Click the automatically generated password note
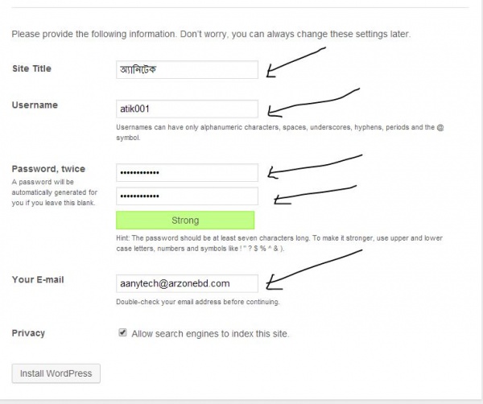 click(54, 192)
